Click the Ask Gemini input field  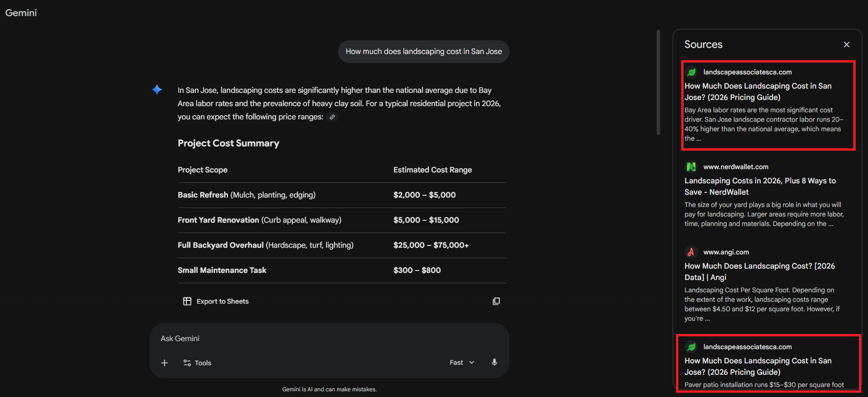tap(329, 338)
